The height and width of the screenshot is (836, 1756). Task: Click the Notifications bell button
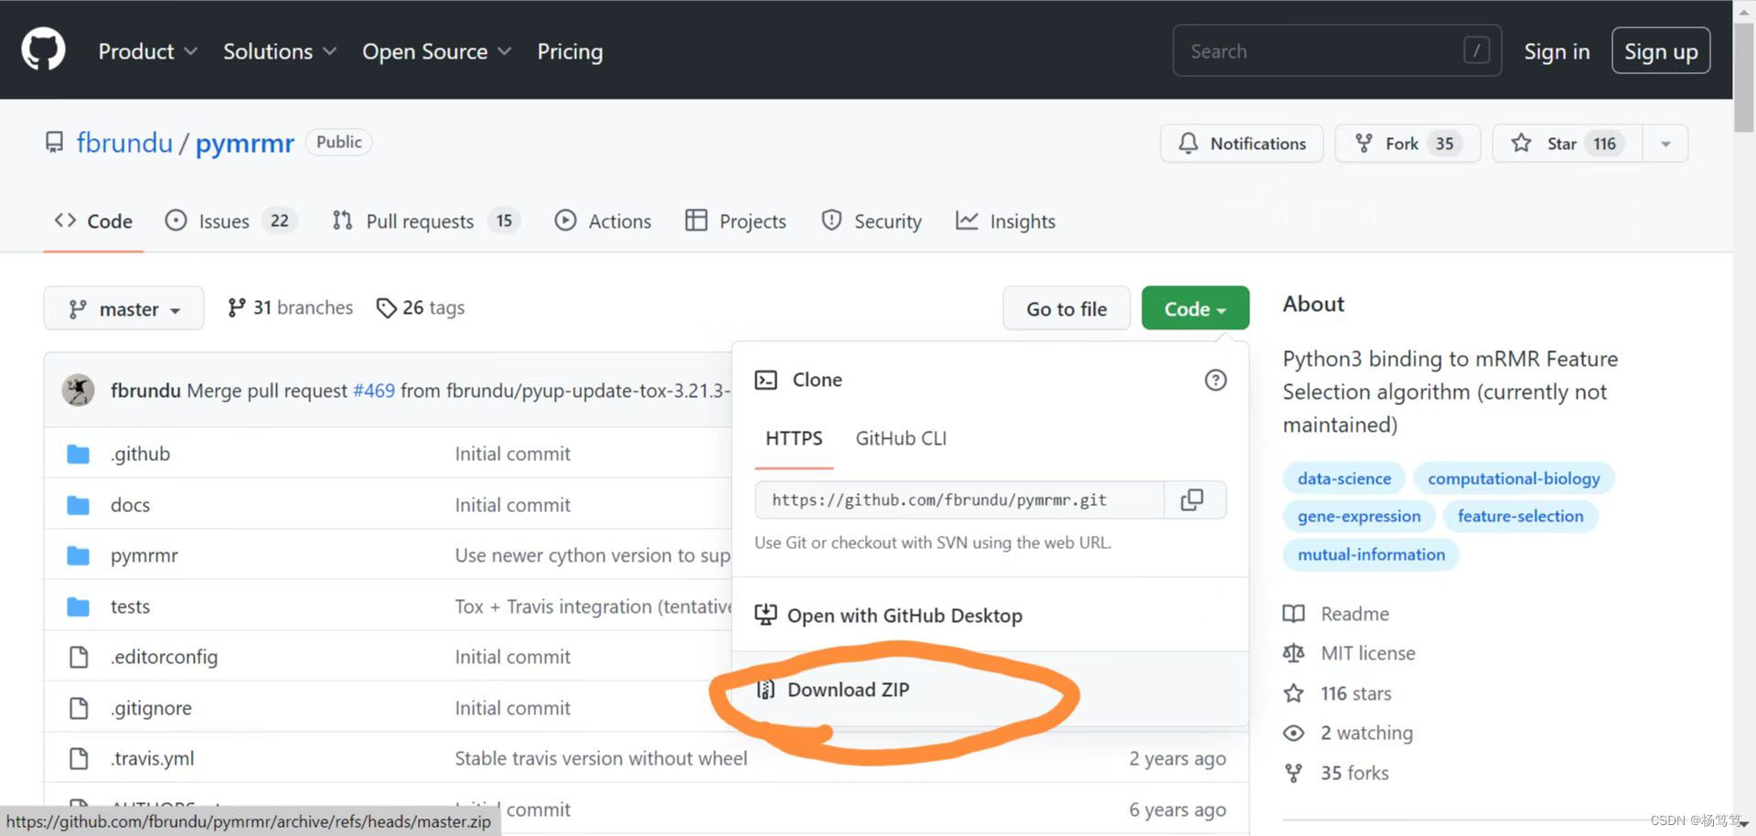[x=1241, y=144]
